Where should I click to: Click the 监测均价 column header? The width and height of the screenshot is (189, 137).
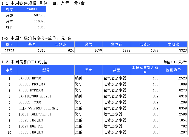tap(173, 70)
